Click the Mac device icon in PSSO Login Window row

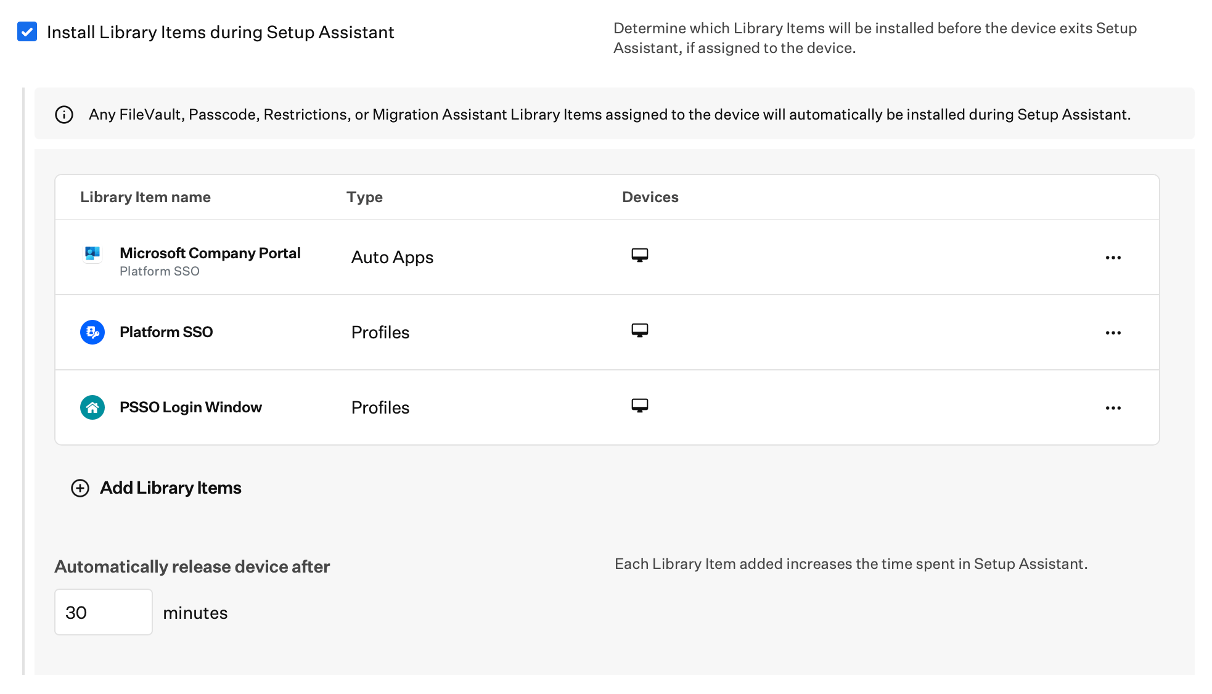[x=640, y=406]
